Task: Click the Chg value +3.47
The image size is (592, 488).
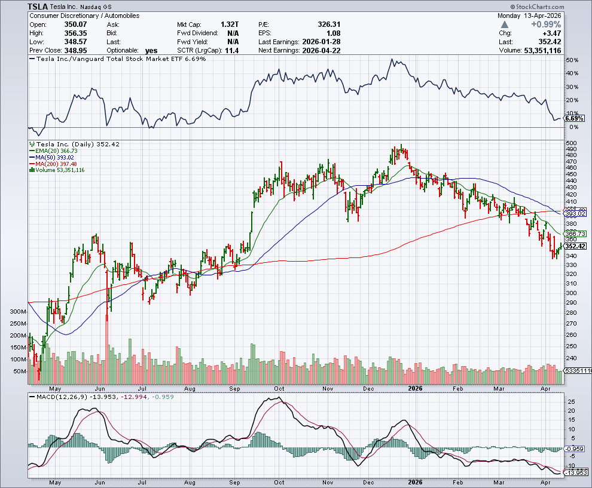Action: [551, 33]
